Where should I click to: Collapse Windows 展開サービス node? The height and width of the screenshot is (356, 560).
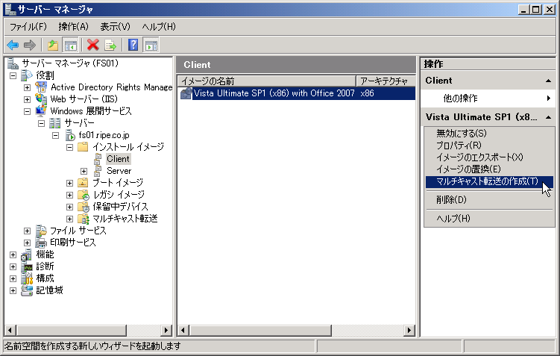click(x=27, y=111)
